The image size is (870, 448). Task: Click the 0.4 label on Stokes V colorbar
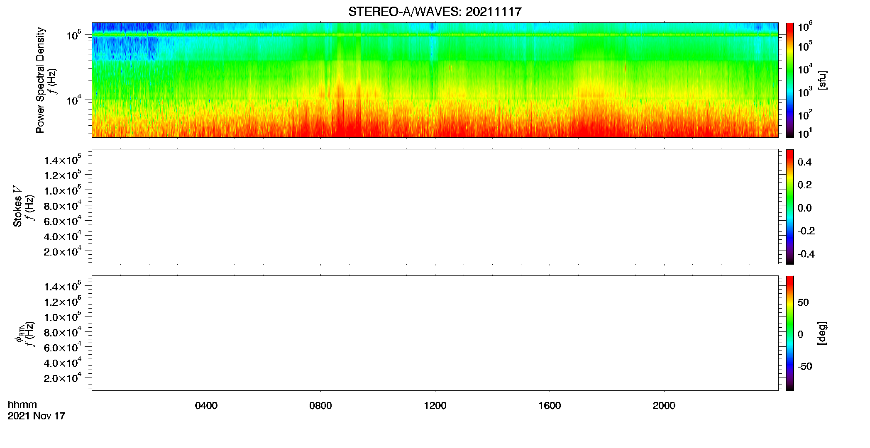point(804,162)
